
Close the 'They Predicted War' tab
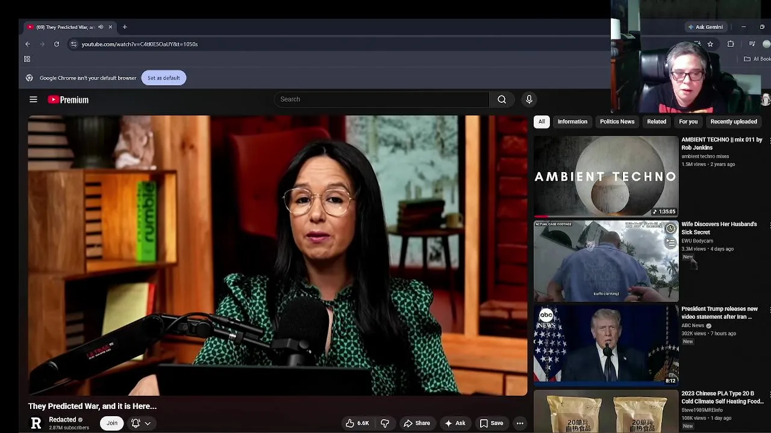[110, 27]
